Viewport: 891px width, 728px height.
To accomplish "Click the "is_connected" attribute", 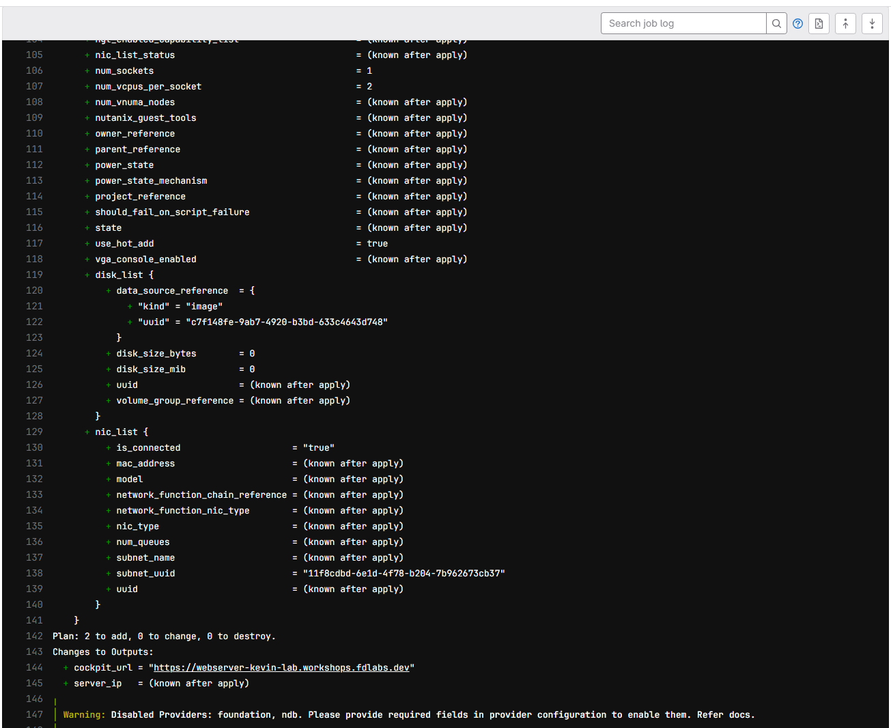I will click(148, 448).
